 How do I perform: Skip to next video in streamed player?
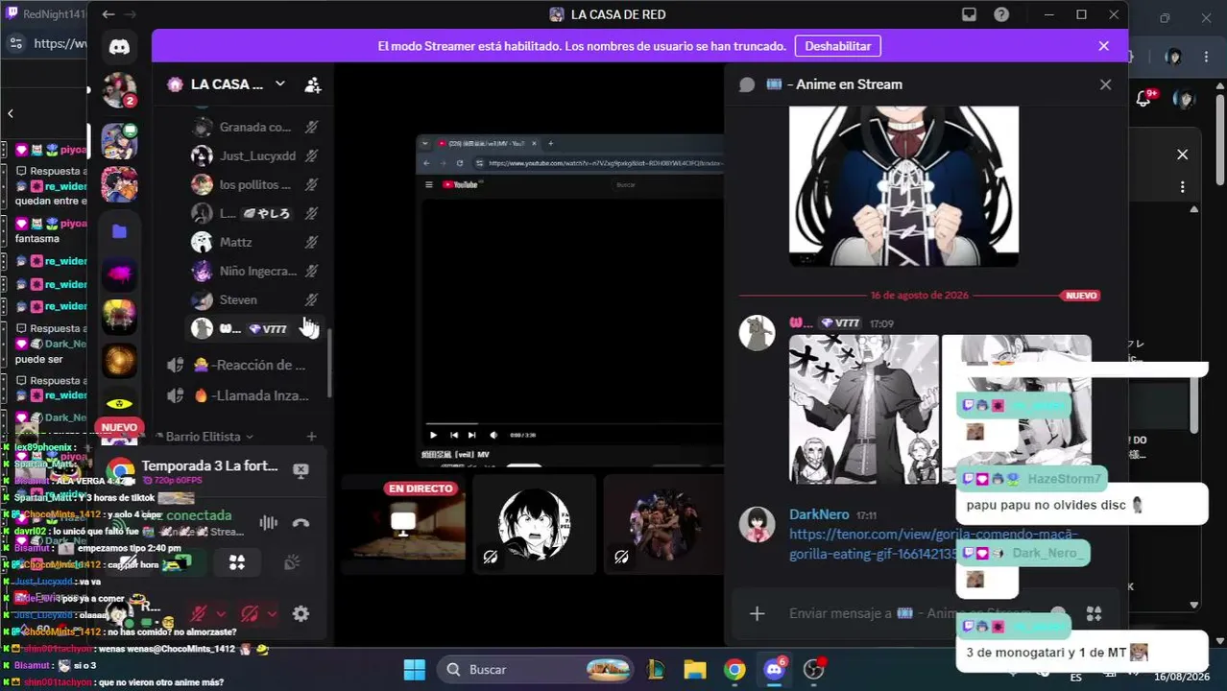point(471,435)
